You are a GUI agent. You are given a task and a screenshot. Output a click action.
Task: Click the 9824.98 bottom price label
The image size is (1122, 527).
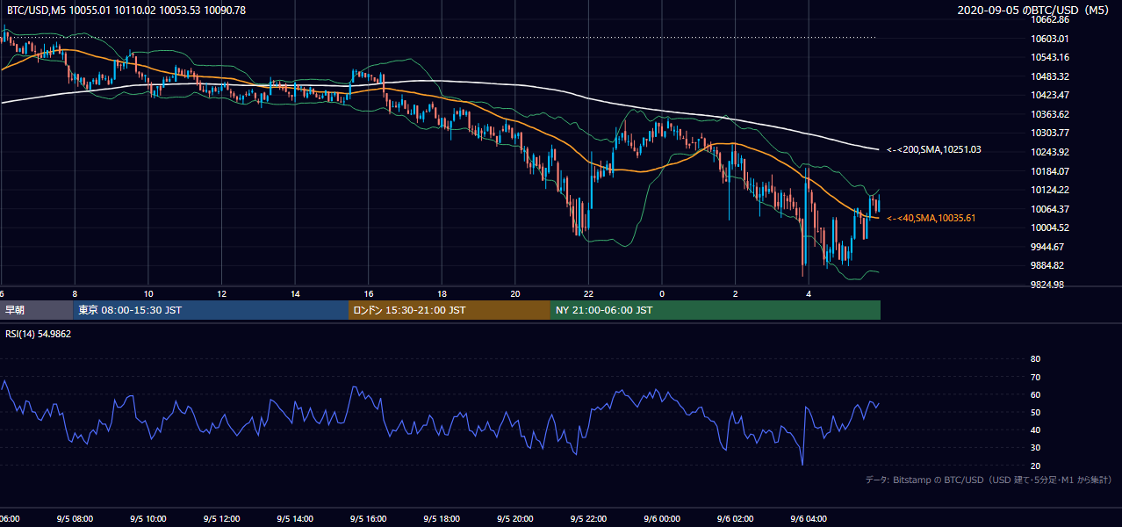click(1049, 285)
